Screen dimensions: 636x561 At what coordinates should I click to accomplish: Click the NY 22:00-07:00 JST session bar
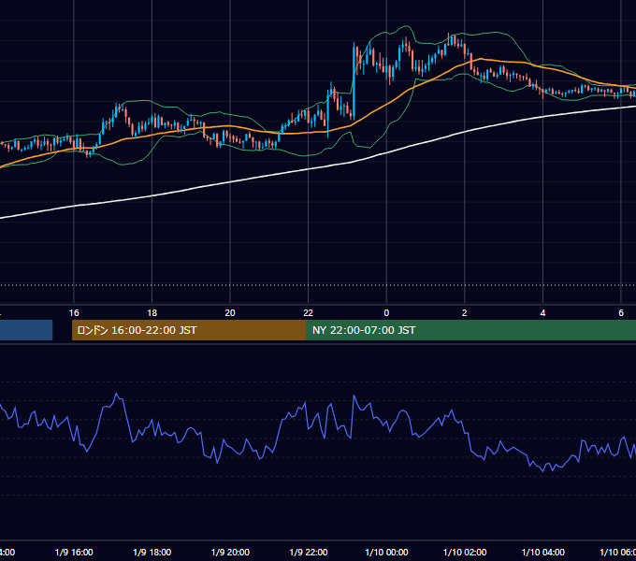click(x=470, y=330)
